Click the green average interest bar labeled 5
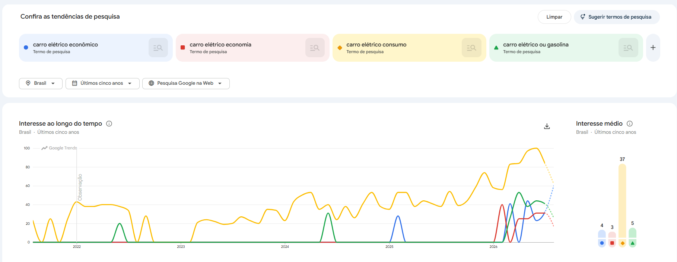This screenshot has height=262, width=677. click(x=632, y=233)
